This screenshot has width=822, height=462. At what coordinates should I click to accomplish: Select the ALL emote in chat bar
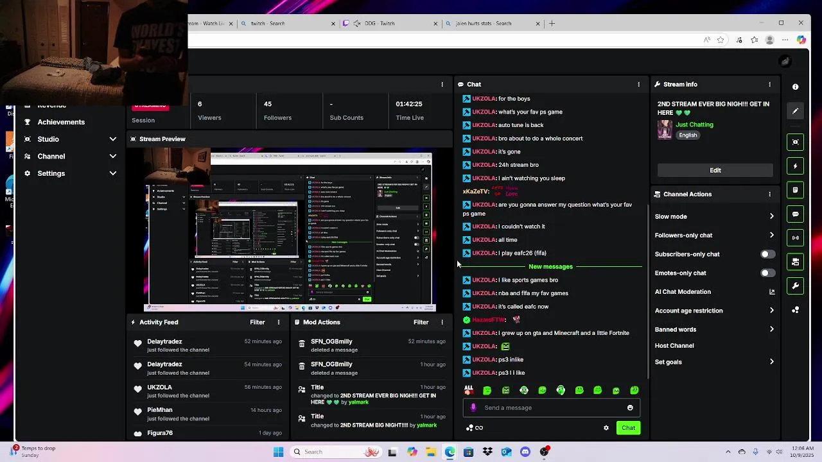coord(469,390)
